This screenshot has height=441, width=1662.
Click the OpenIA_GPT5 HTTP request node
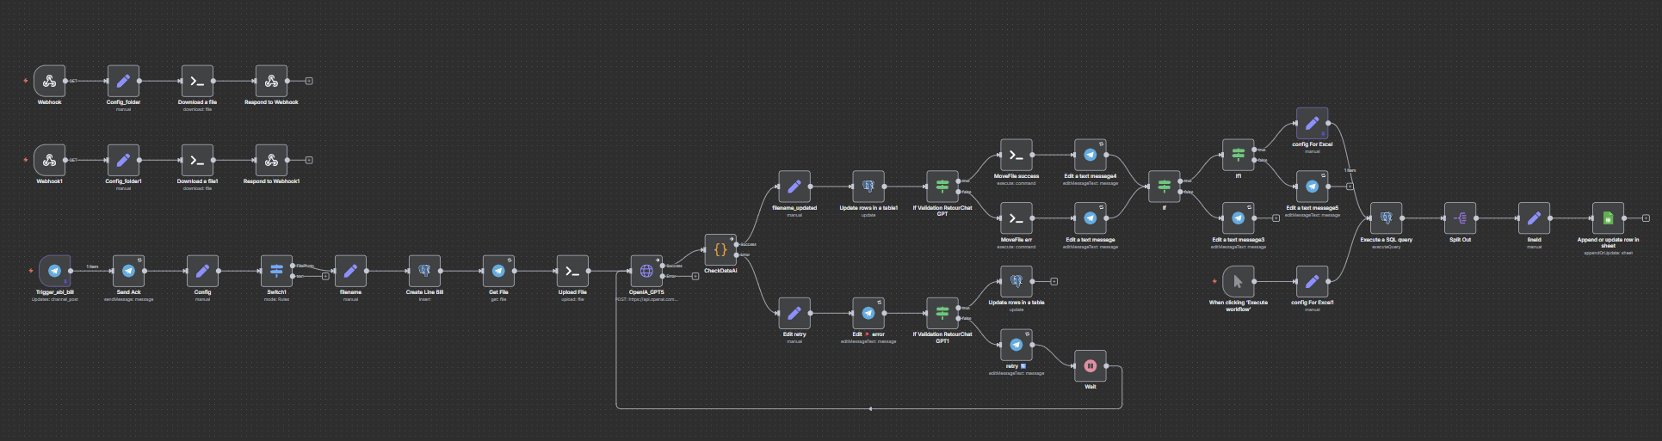click(x=646, y=272)
